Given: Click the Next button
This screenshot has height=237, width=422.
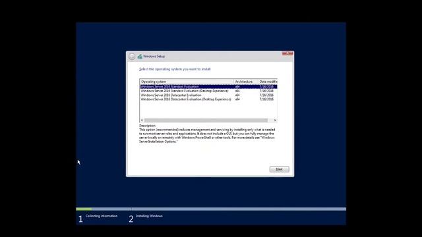Looking at the screenshot, I should (279, 169).
